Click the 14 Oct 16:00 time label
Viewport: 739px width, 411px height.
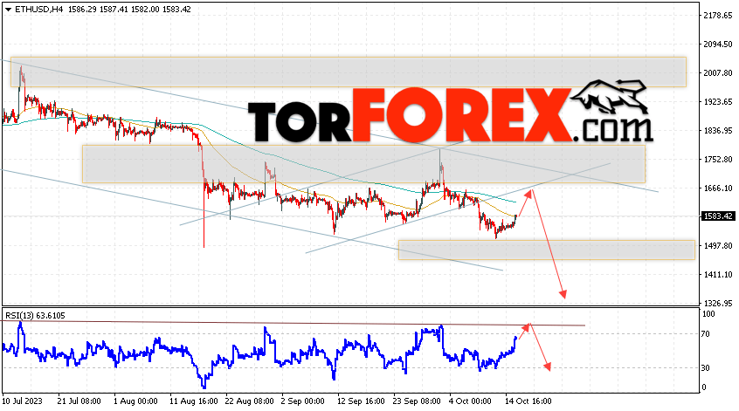point(528,401)
